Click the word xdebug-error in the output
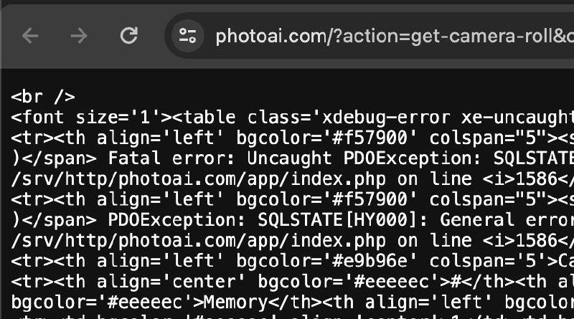 pos(386,118)
